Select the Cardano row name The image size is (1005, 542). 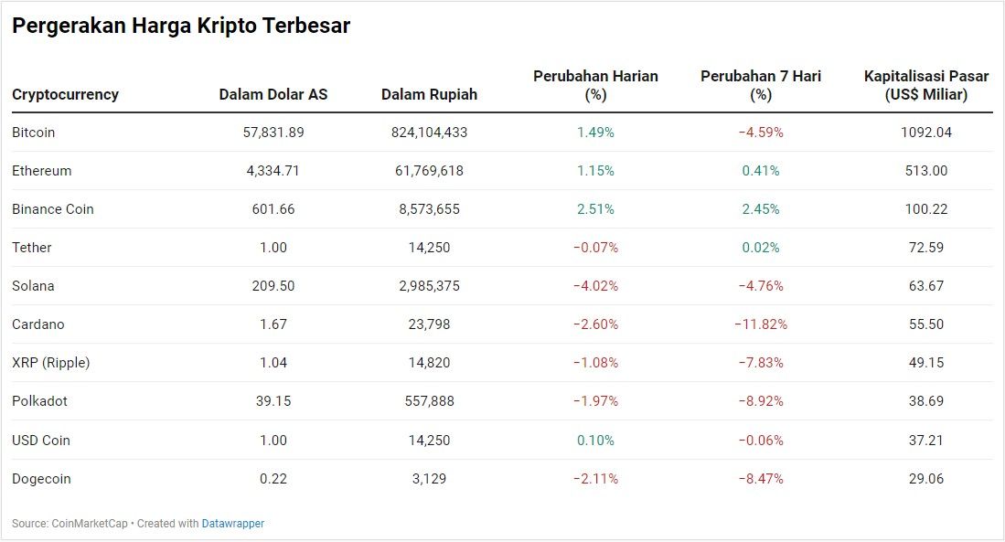pyautogui.click(x=37, y=324)
